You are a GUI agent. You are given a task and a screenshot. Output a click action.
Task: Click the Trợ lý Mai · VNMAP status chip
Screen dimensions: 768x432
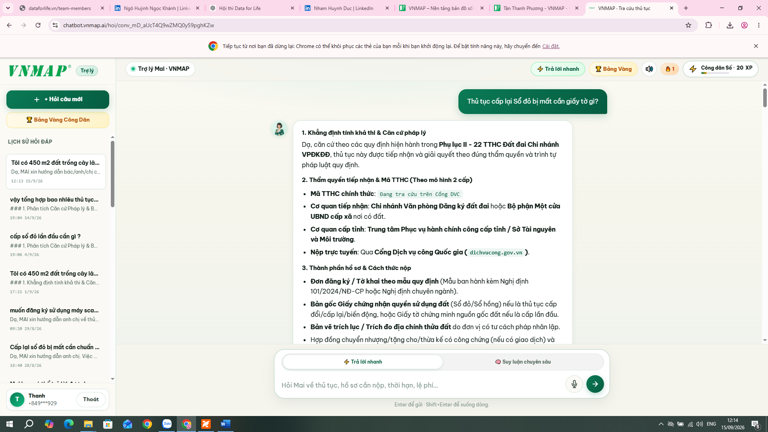(x=160, y=69)
